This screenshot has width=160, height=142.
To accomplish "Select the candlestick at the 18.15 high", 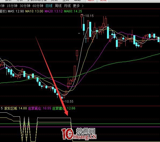I will (x=82, y=16).
